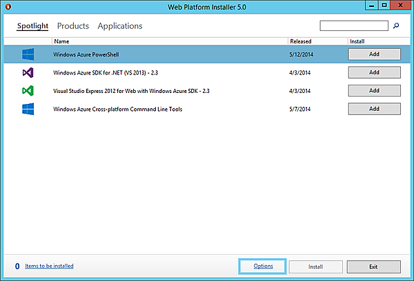Viewport: 414px width, 281px height.
Task: Select the Spotlight tab
Action: click(32, 26)
